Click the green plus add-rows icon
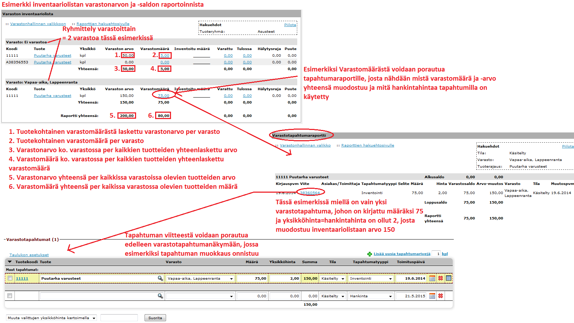The height and width of the screenshot is (323, 574). coord(370,254)
